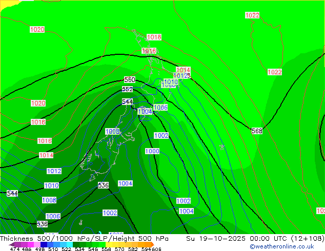The width and height of the screenshot is (325, 251).
Task: Click the forecast date 'Su 19-10-2025 00:00 UTC'
Action: (x=237, y=239)
